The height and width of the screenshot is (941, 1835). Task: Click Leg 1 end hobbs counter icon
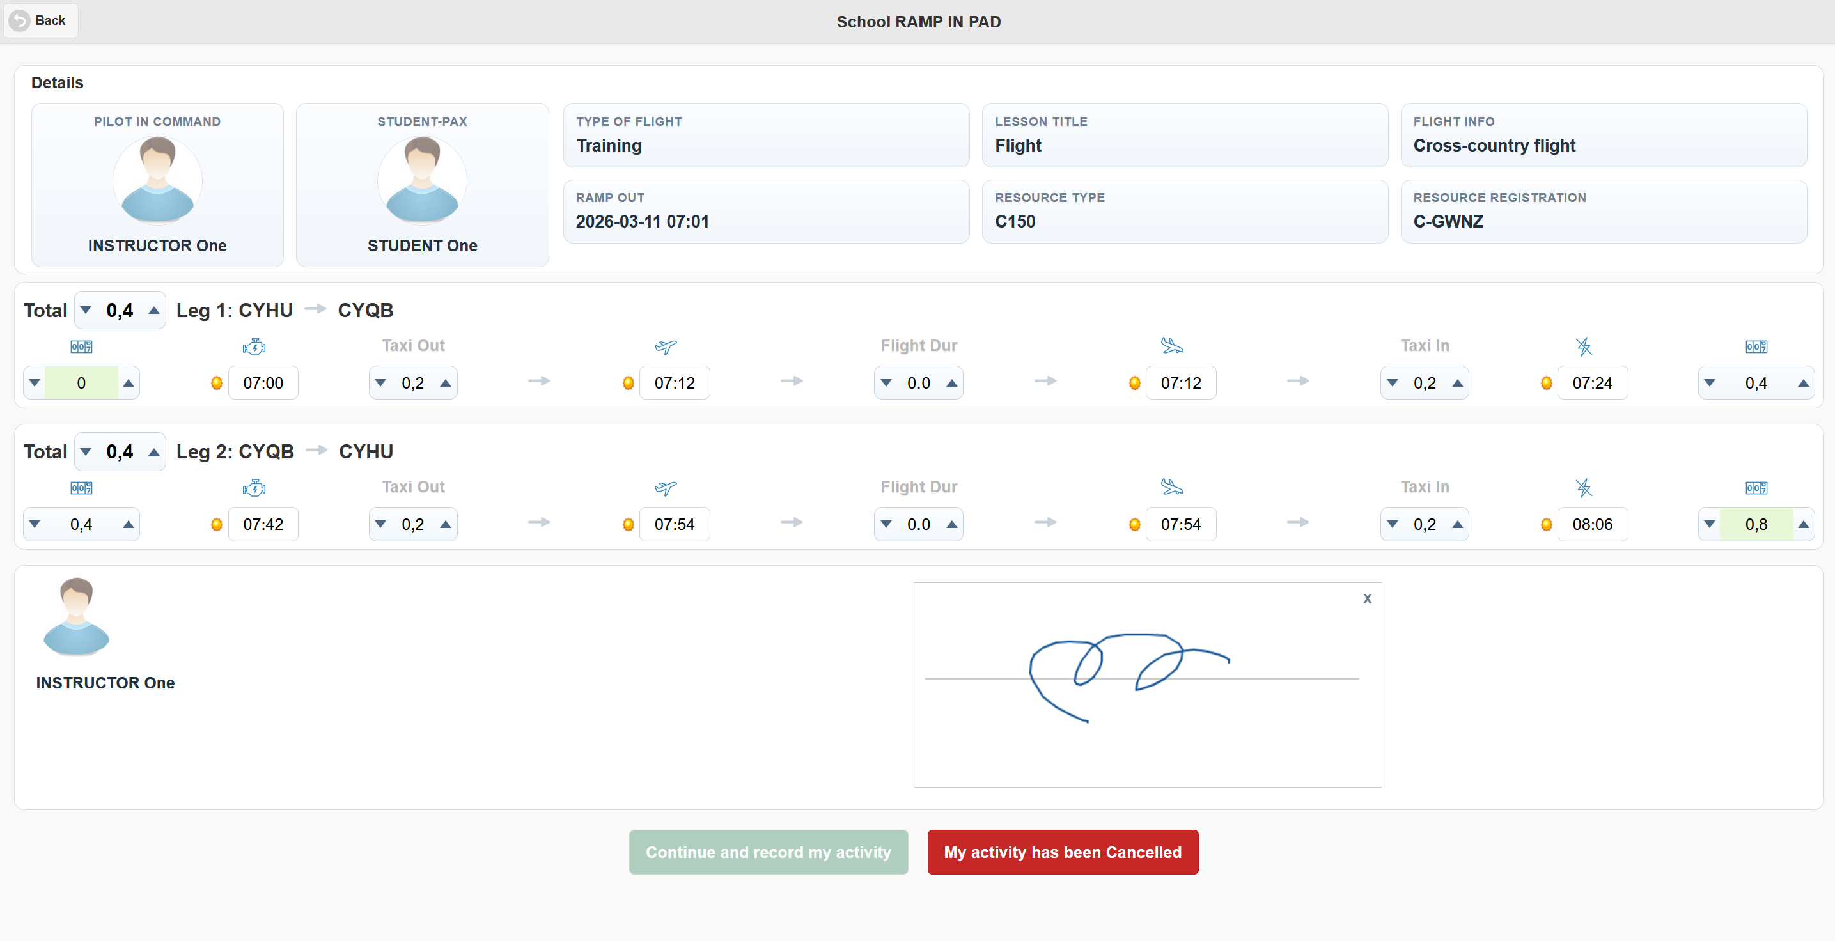click(x=1755, y=347)
